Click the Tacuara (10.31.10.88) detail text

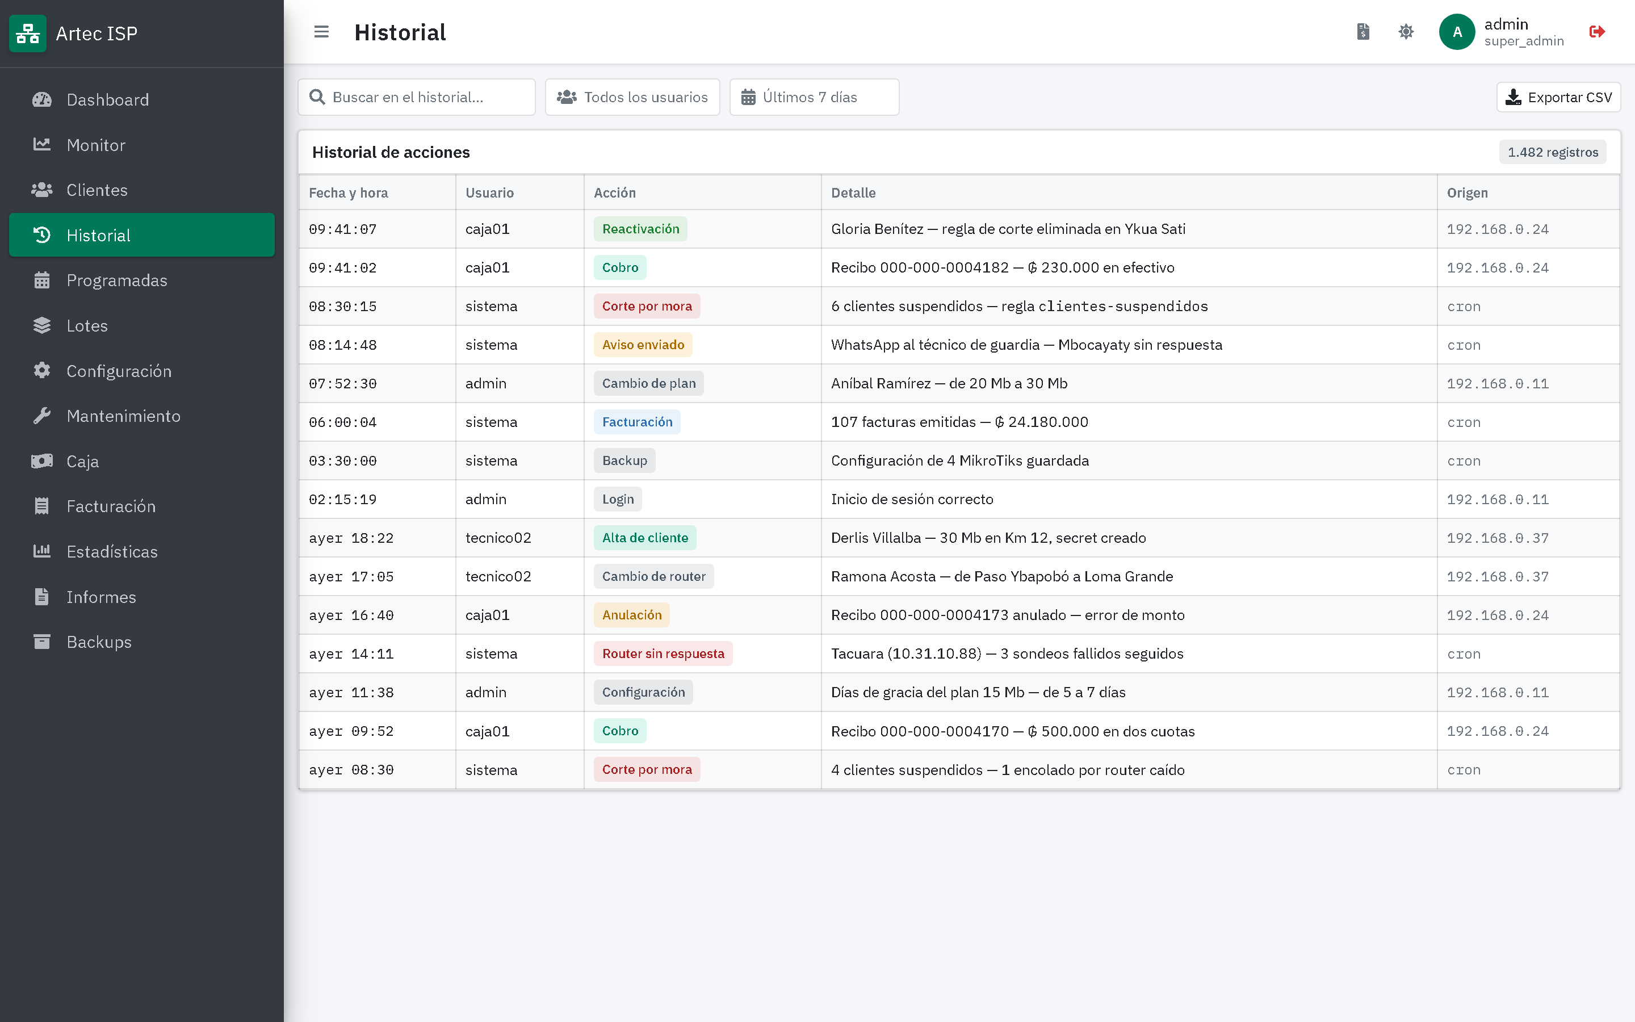1007,654
